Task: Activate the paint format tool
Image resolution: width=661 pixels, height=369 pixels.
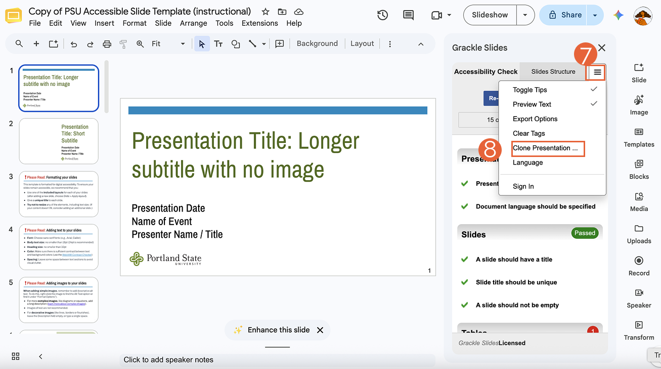Action: pyautogui.click(x=123, y=44)
